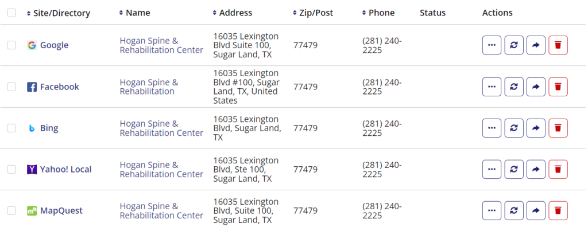This screenshot has width=588, height=231.
Task: Check the MapQuest row checkbox
Action: (x=11, y=210)
